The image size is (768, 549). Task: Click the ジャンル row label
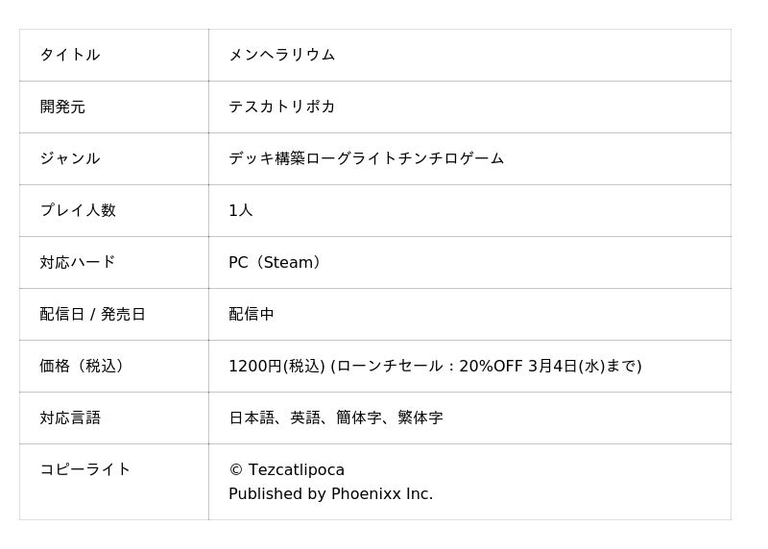(70, 158)
